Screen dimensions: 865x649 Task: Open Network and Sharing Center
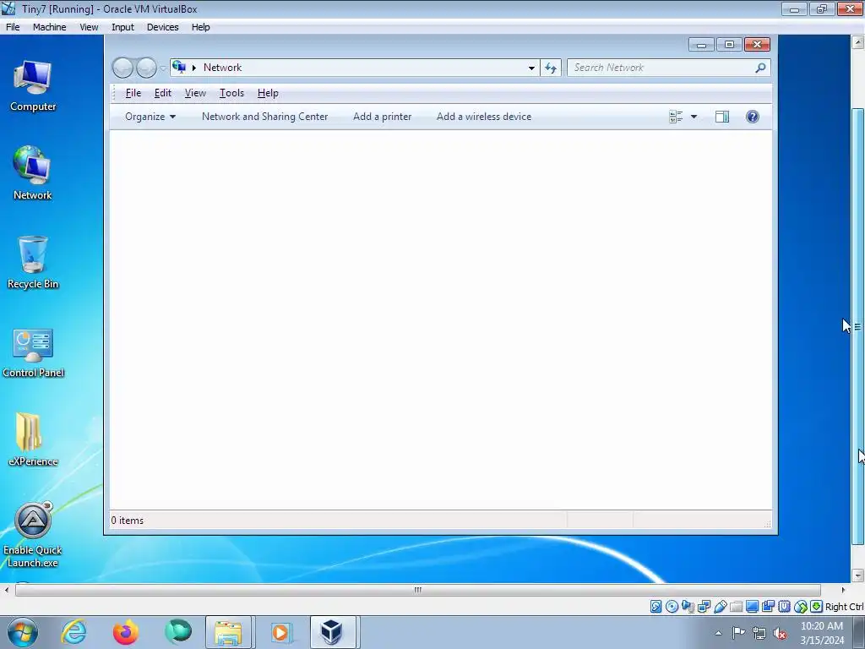264,117
